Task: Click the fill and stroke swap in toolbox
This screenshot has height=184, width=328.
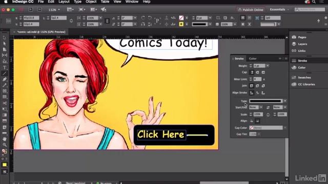Action: pyautogui.click(x=6, y=150)
